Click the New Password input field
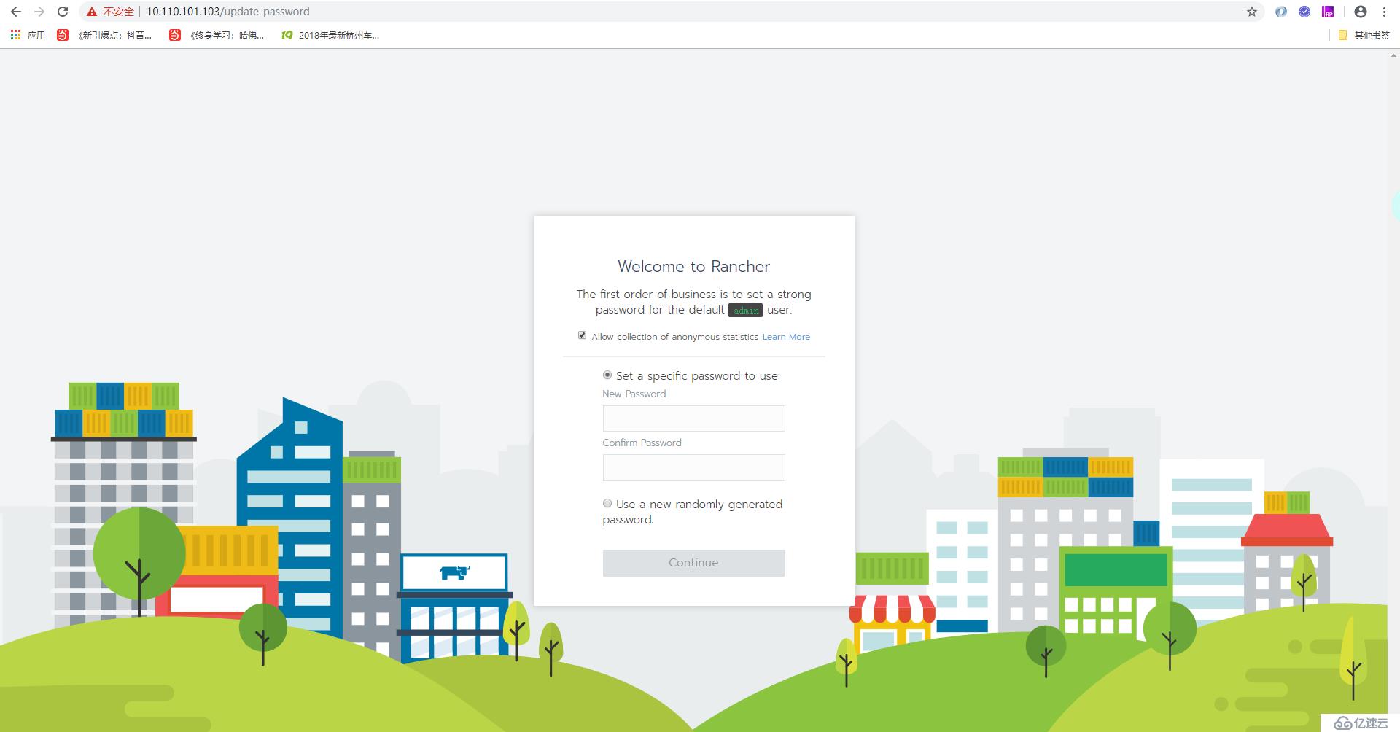1400x732 pixels. (693, 418)
